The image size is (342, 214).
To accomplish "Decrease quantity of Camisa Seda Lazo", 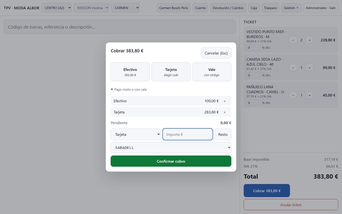I will tap(293, 68).
